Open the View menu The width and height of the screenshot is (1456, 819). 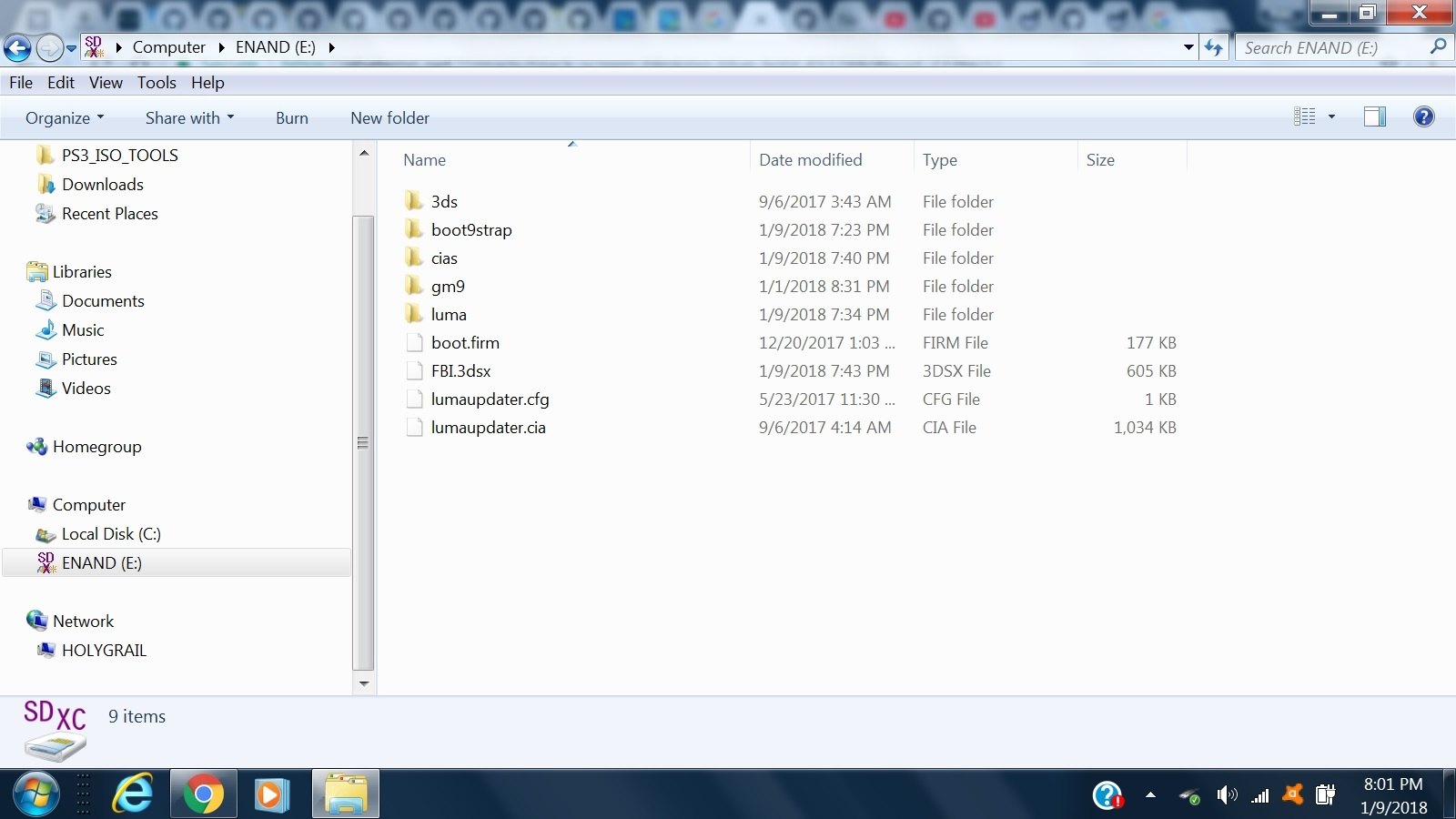coord(106,82)
